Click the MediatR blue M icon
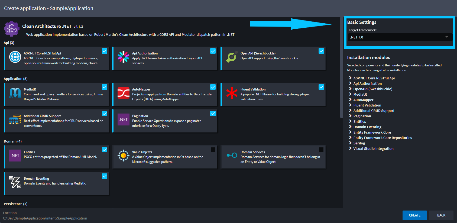The image size is (457, 223). [x=15, y=93]
